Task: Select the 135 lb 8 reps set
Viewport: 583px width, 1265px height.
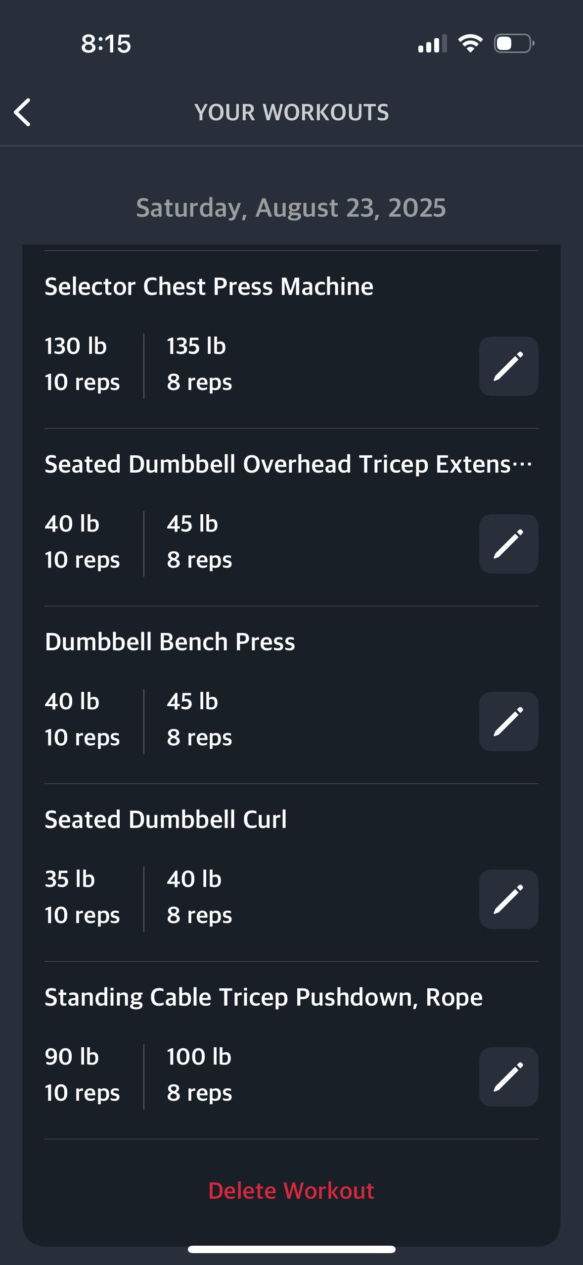Action: 199,364
